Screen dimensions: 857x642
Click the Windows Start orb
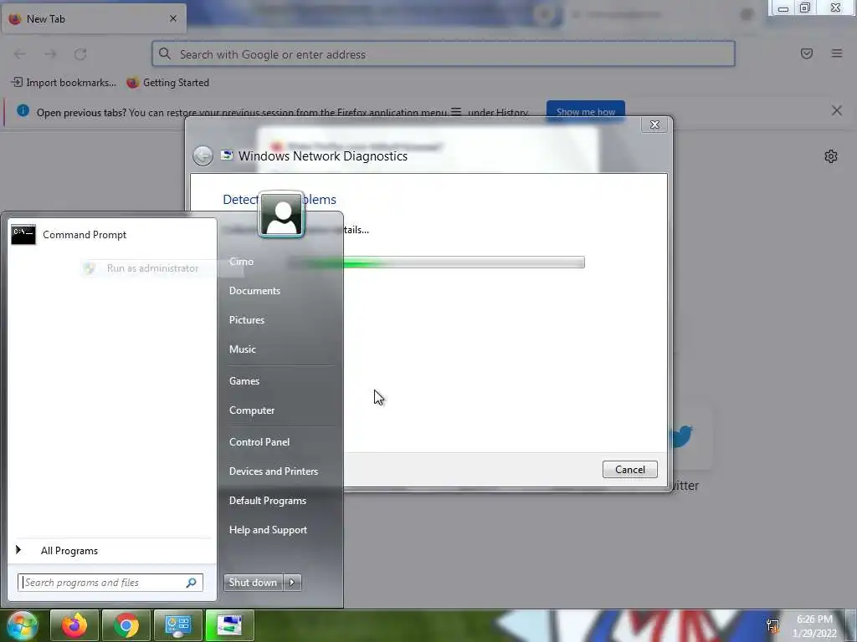coord(22,625)
